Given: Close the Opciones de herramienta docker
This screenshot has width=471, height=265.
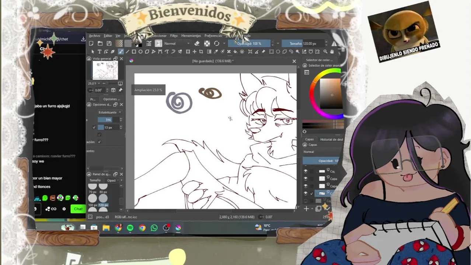Looking at the screenshot, I should point(121,105).
